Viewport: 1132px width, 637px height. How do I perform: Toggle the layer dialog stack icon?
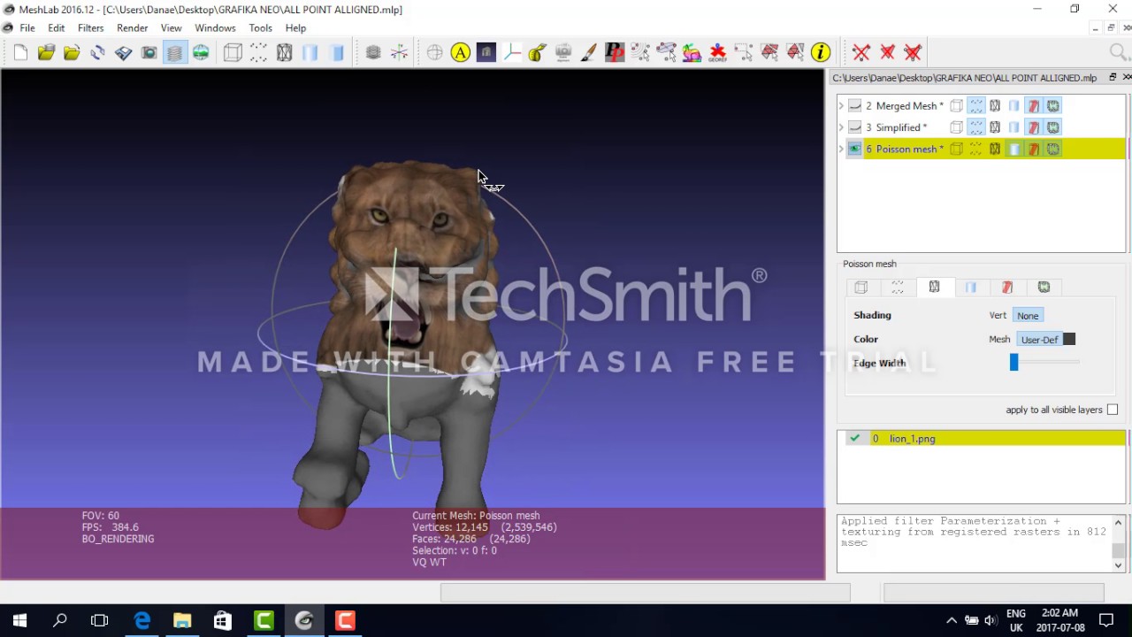click(x=175, y=53)
